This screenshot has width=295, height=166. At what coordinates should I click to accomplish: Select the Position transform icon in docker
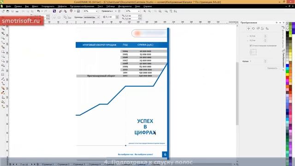click(x=249, y=29)
